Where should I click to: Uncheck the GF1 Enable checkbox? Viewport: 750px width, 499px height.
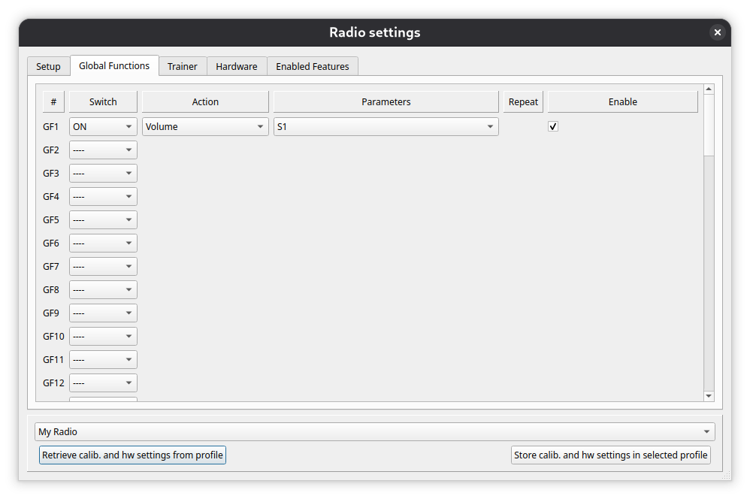(x=553, y=127)
